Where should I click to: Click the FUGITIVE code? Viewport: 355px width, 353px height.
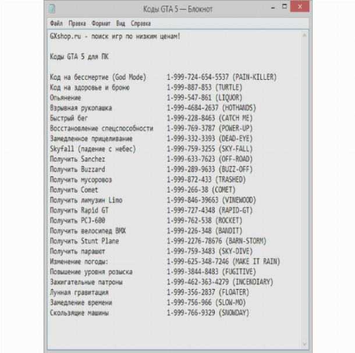[x=211, y=272]
